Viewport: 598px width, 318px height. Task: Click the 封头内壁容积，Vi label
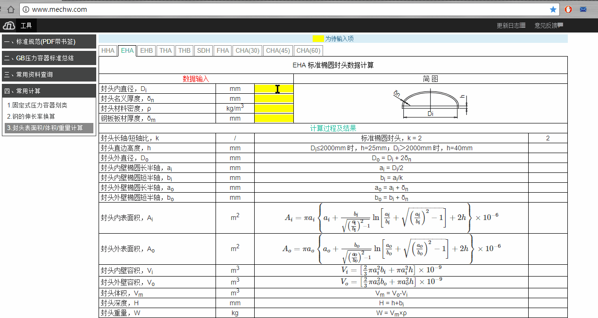[x=126, y=270]
